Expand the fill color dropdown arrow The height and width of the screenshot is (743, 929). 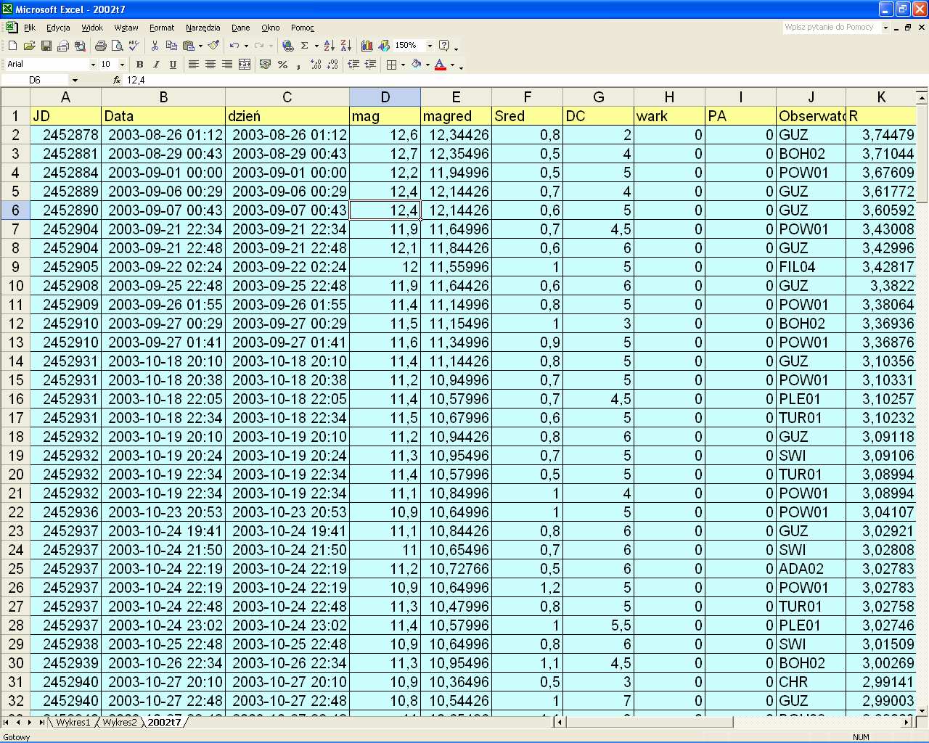coord(427,65)
